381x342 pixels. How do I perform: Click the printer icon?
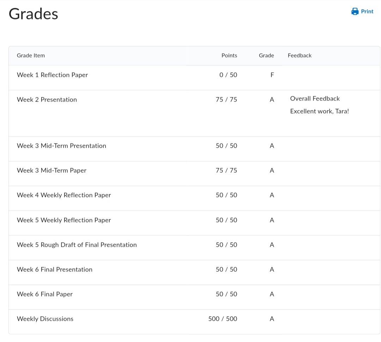355,12
